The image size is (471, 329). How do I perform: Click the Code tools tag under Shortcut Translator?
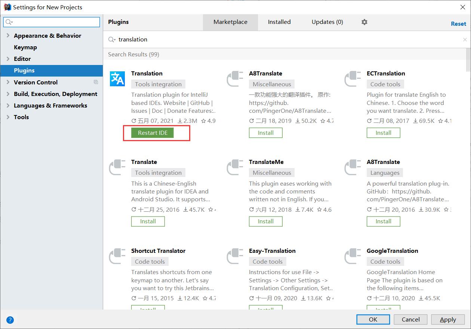pos(150,262)
